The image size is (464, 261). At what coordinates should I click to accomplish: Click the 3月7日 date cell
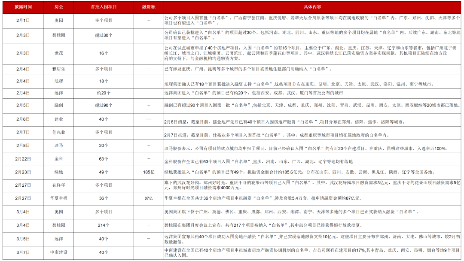click(x=23, y=252)
